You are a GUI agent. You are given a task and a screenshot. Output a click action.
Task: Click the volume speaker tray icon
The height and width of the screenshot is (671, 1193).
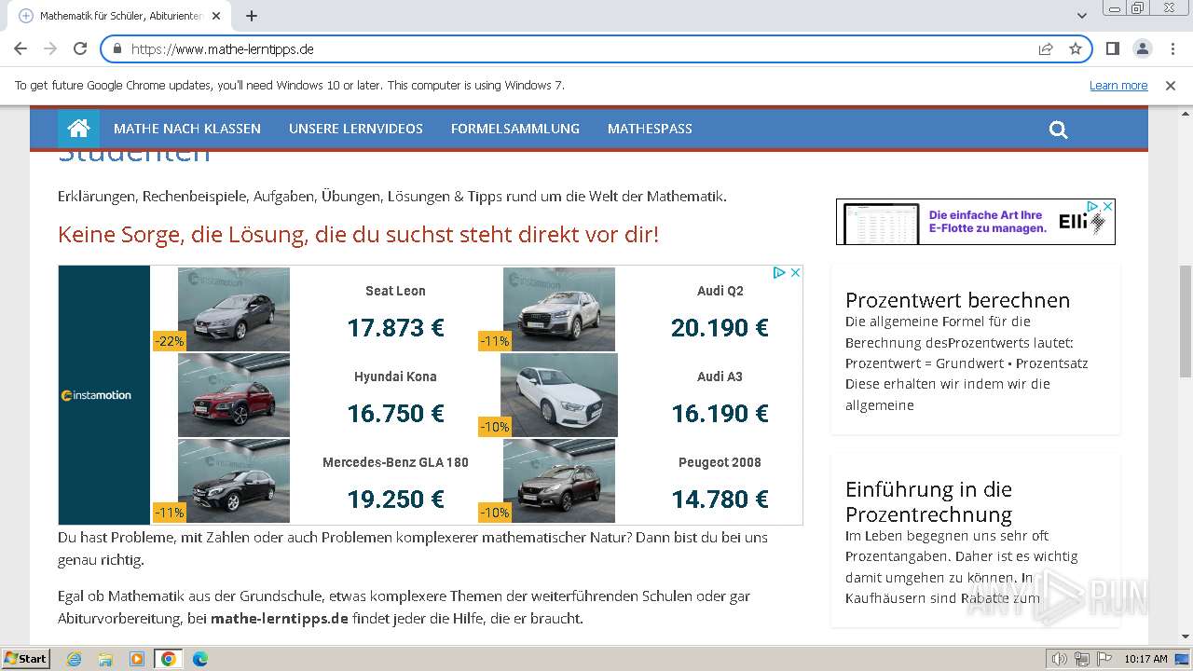1059,659
